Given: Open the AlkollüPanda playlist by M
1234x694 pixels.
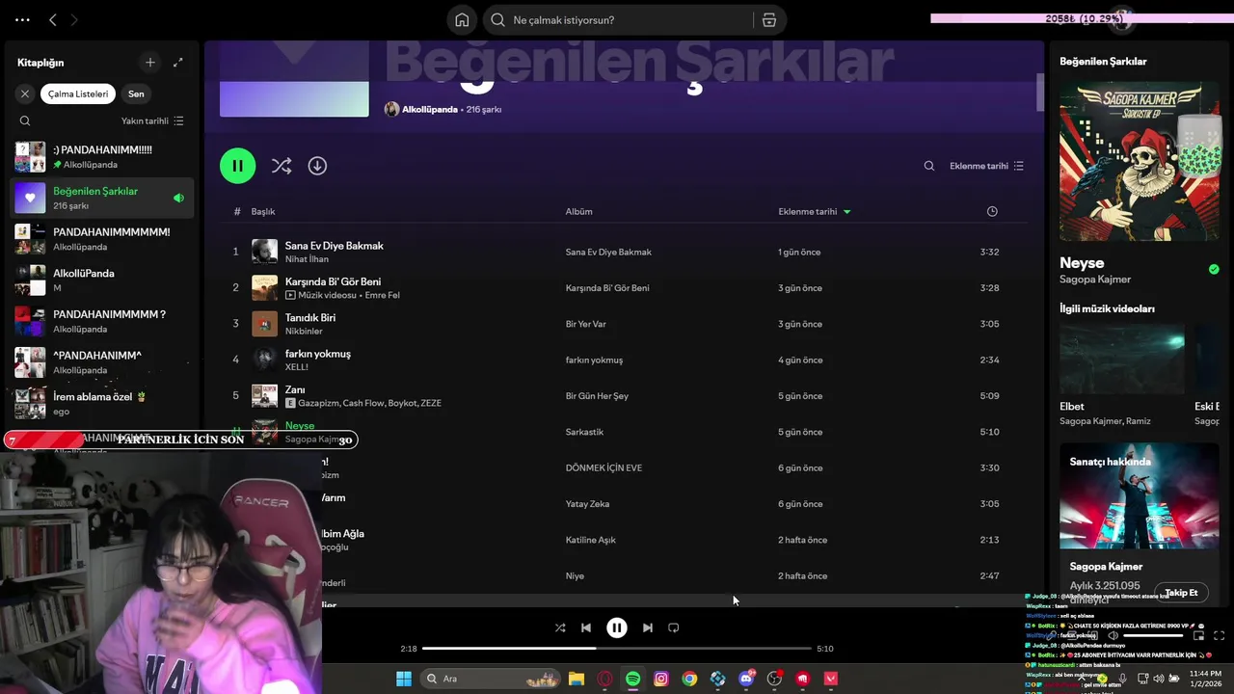Looking at the screenshot, I should (103, 280).
